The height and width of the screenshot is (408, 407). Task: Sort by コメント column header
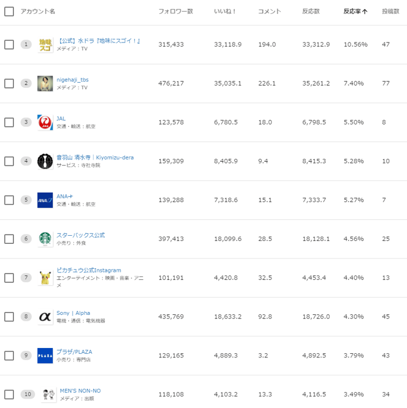[270, 12]
